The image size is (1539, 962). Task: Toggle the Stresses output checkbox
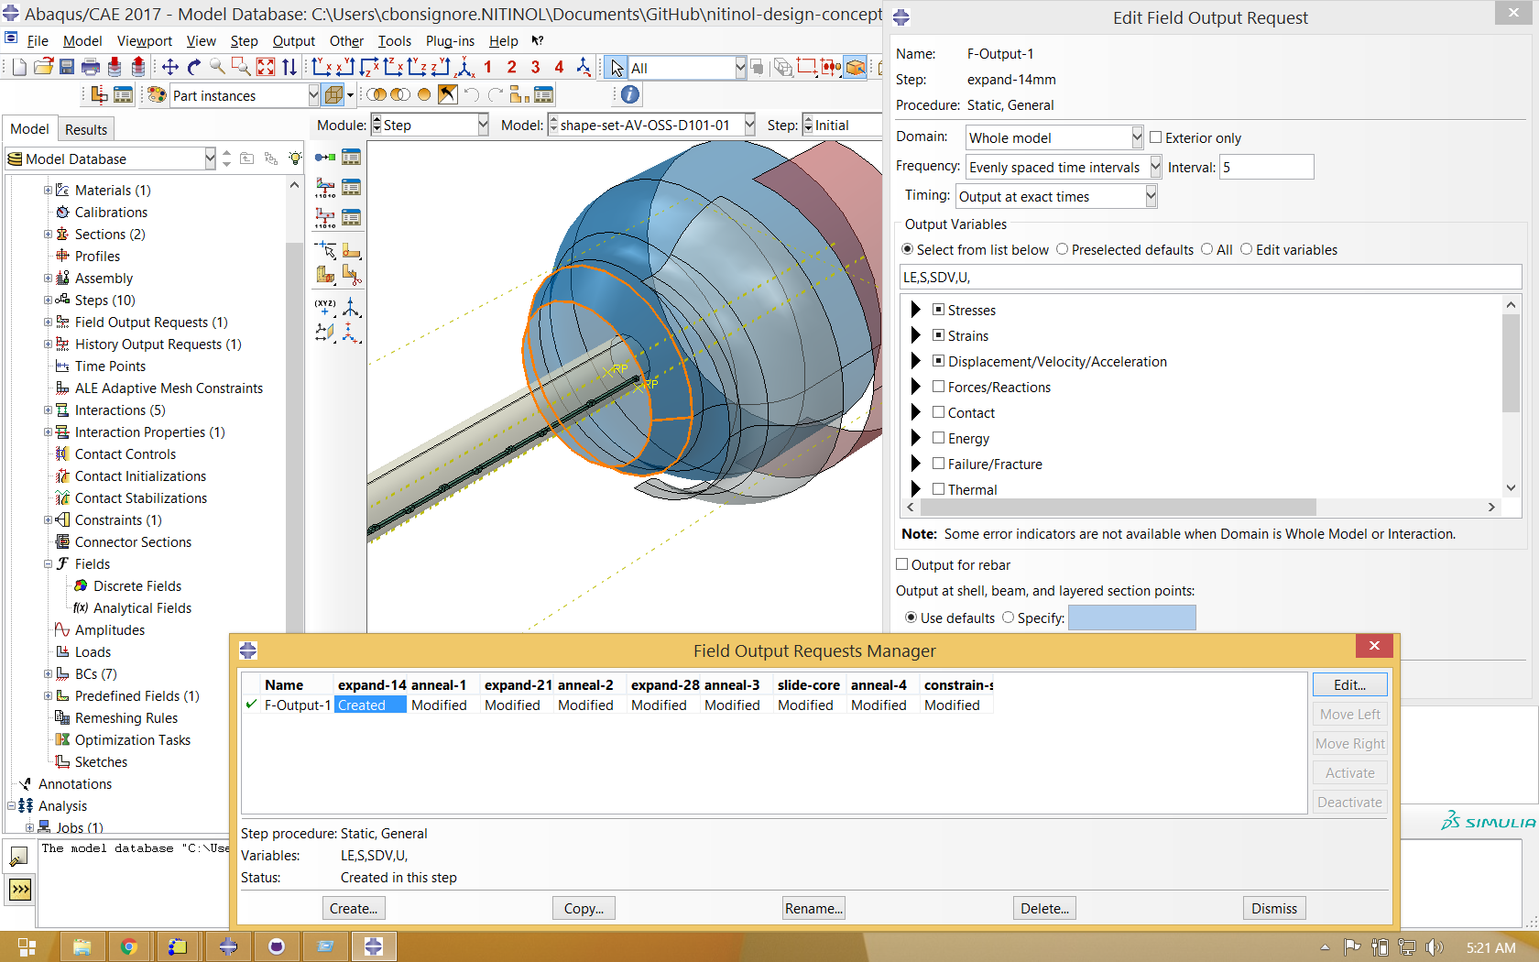coord(938,310)
